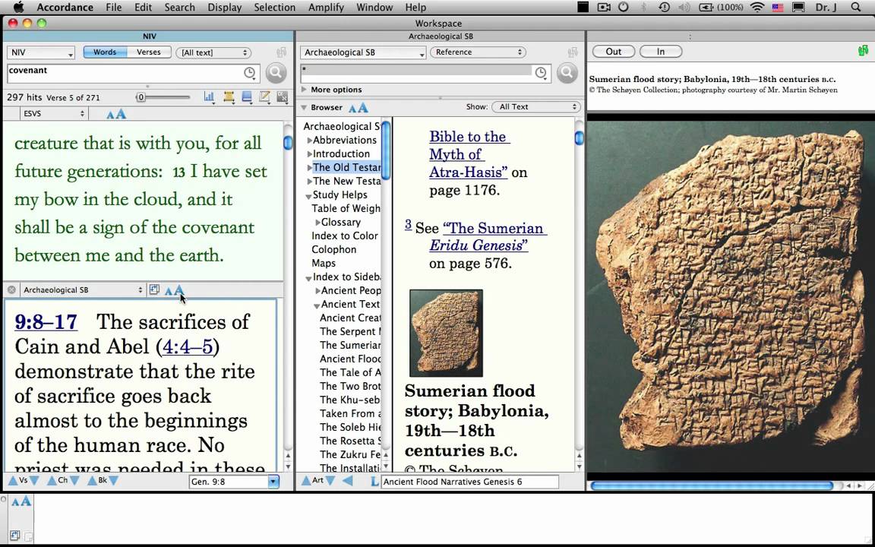Expand the Introduction tree item

[x=309, y=154]
